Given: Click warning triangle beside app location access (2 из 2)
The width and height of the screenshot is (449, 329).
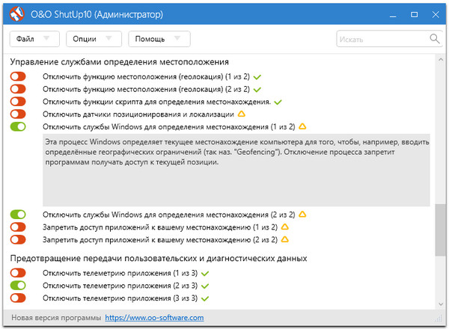Looking at the screenshot, I should coord(284,239).
